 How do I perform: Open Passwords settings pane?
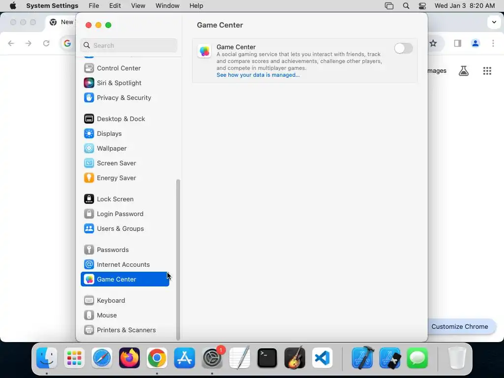click(x=125, y=250)
